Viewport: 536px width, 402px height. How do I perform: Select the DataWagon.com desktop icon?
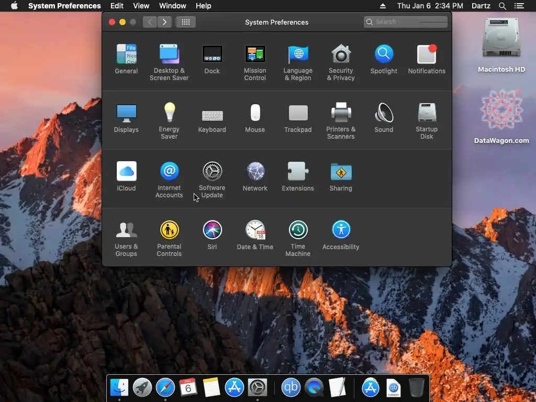click(501, 116)
